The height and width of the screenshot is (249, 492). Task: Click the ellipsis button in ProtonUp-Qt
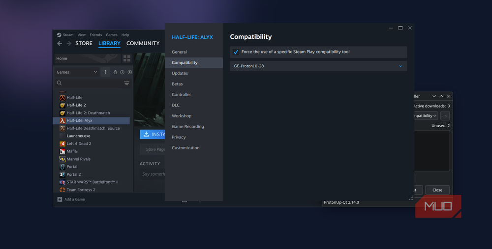445,115
